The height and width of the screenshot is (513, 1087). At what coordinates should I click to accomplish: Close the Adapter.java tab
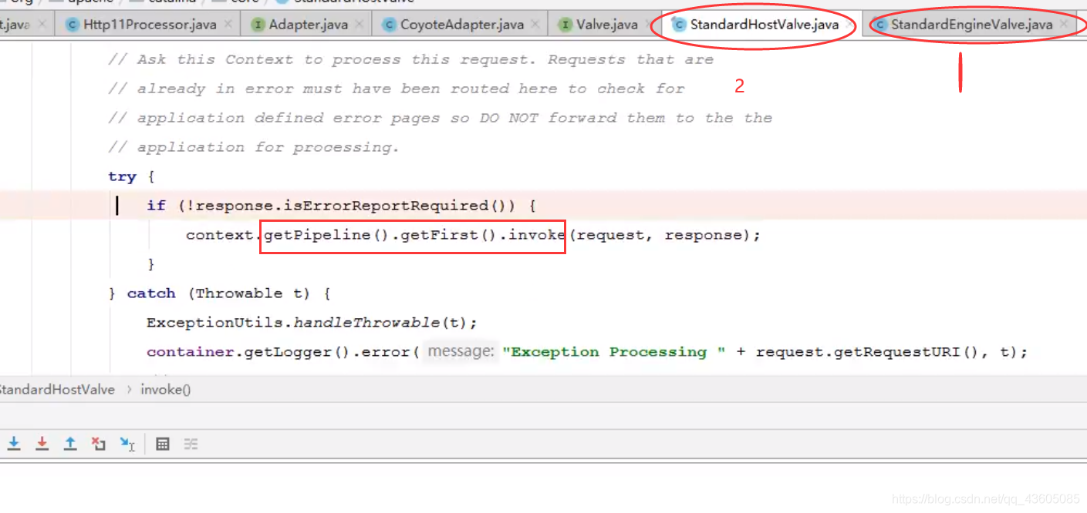360,25
